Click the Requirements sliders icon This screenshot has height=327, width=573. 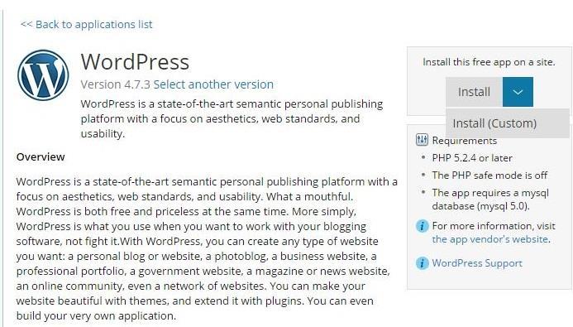coord(422,140)
